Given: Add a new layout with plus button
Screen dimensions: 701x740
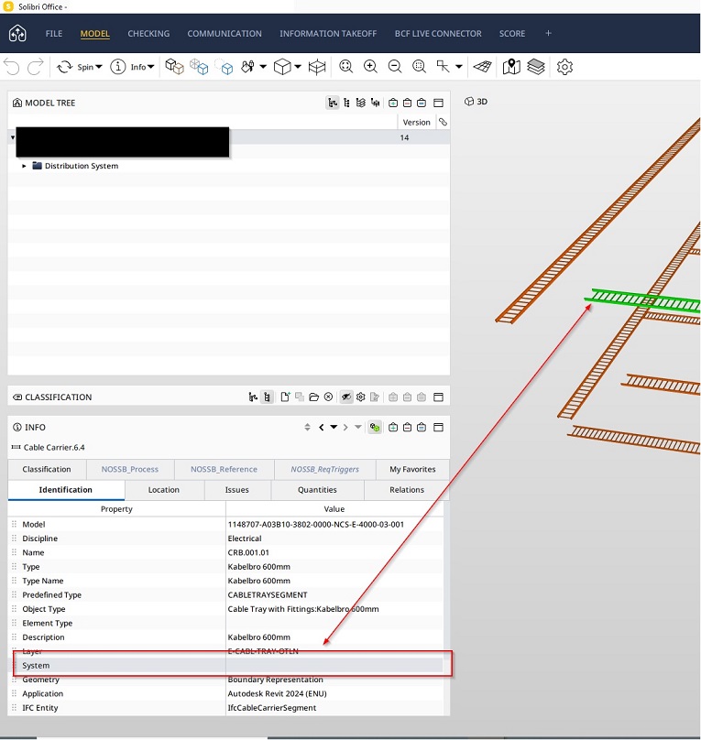Looking at the screenshot, I should [548, 33].
